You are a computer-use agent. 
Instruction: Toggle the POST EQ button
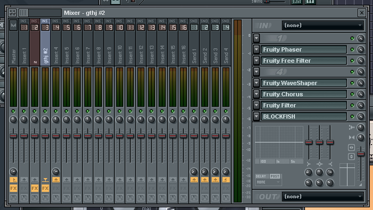point(275,176)
